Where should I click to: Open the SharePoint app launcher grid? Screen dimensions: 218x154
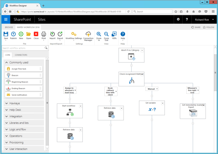(x=6, y=19)
